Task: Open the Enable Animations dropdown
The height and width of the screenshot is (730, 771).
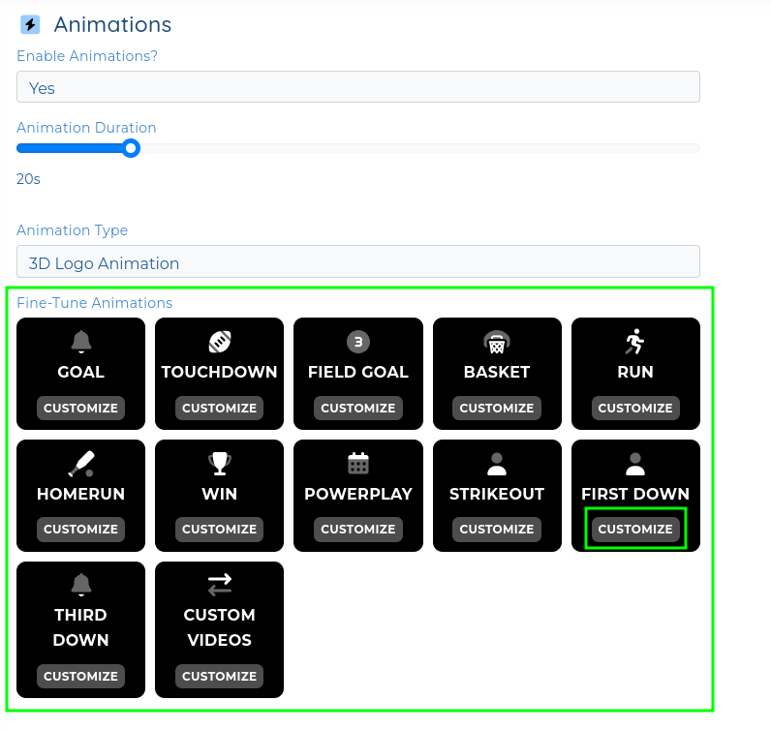Action: click(357, 87)
